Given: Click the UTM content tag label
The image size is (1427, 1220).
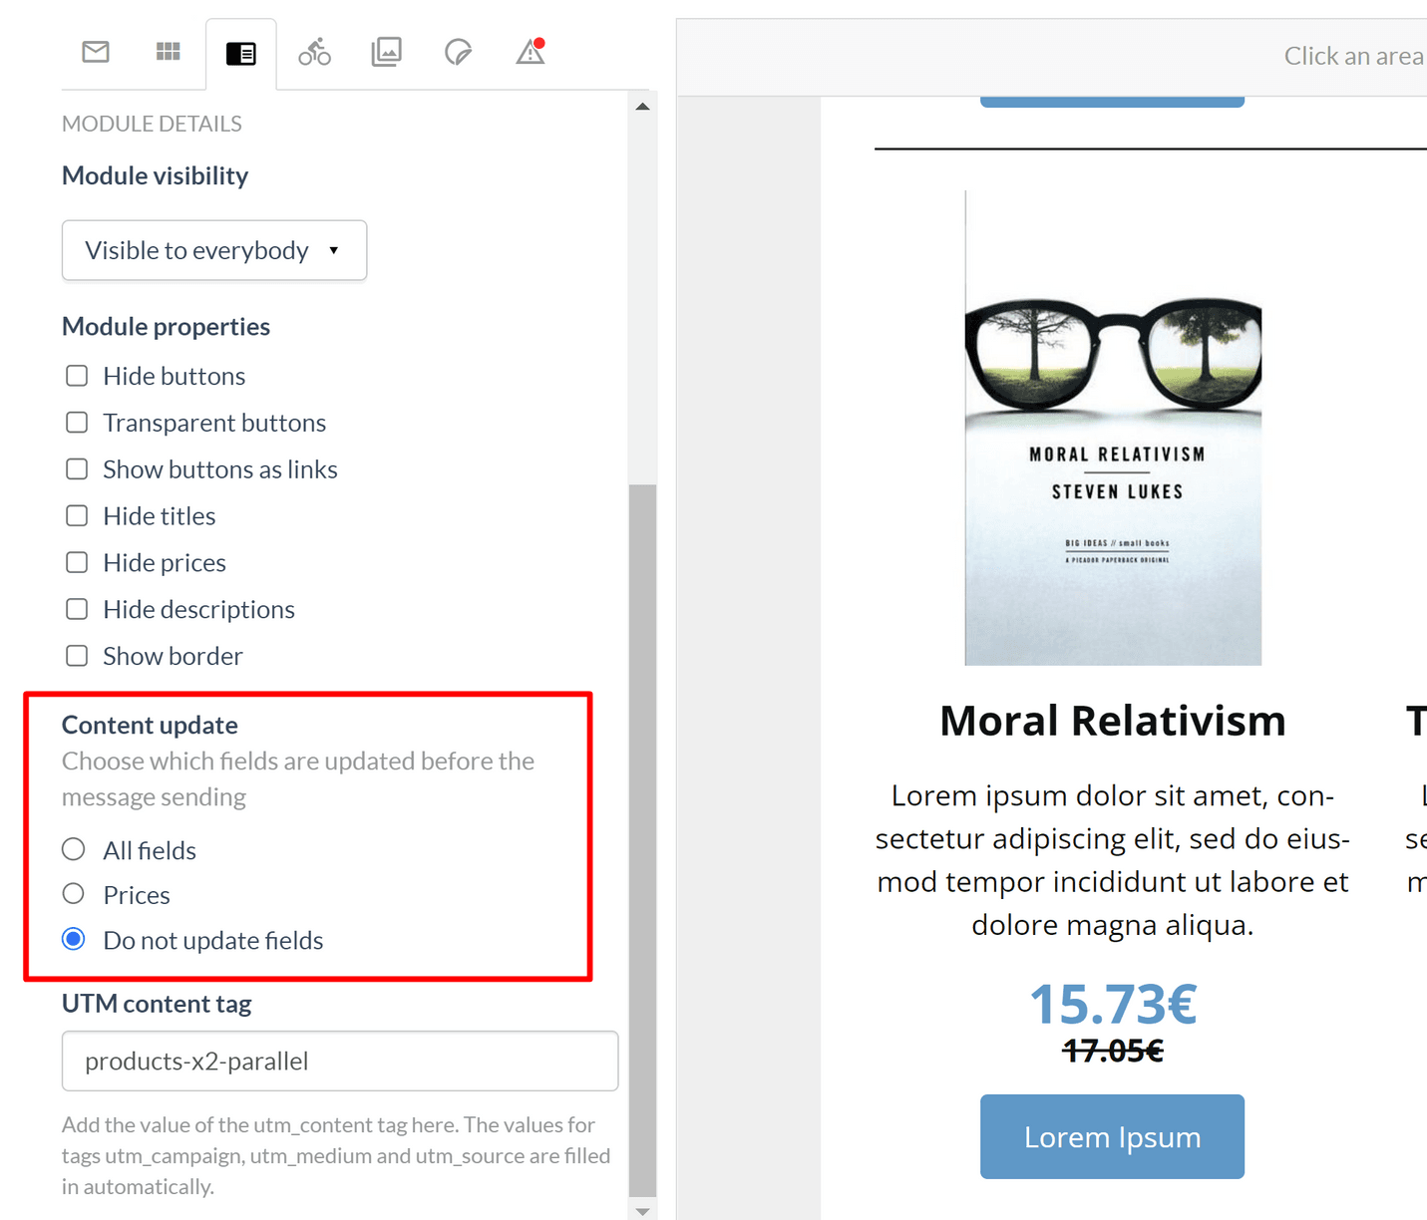Looking at the screenshot, I should point(157,1004).
